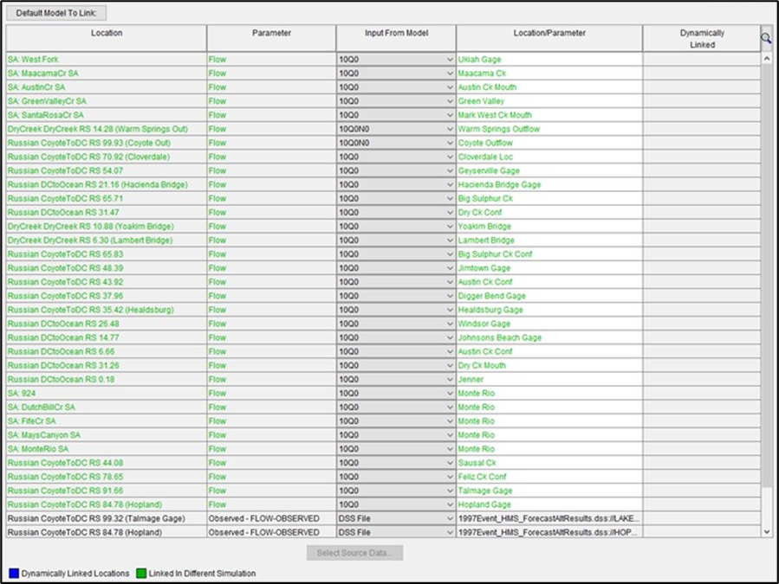Click the Location column header

(x=106, y=35)
